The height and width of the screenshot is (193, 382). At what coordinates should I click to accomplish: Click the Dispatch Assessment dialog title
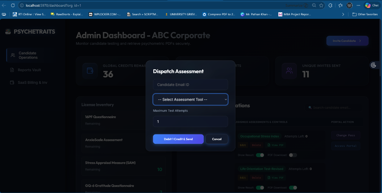(178, 71)
